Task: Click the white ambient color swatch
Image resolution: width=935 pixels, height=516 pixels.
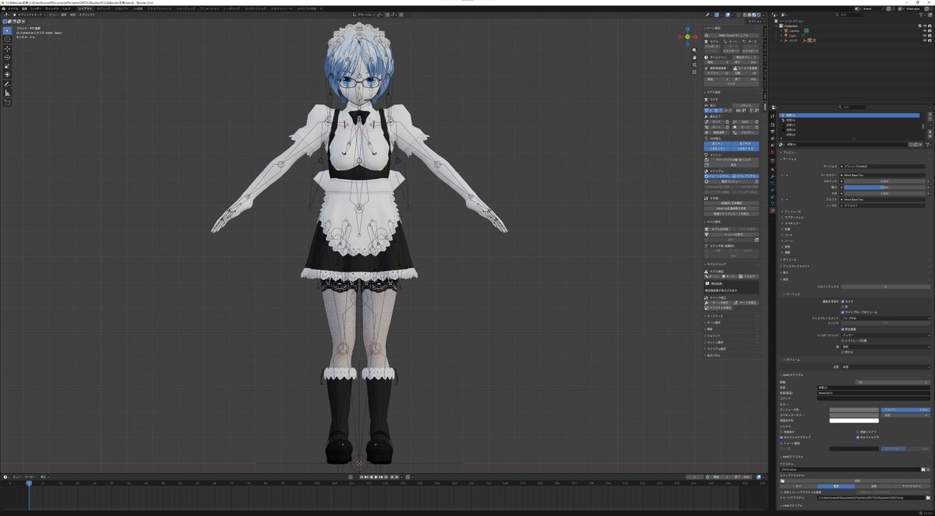Action: click(854, 420)
